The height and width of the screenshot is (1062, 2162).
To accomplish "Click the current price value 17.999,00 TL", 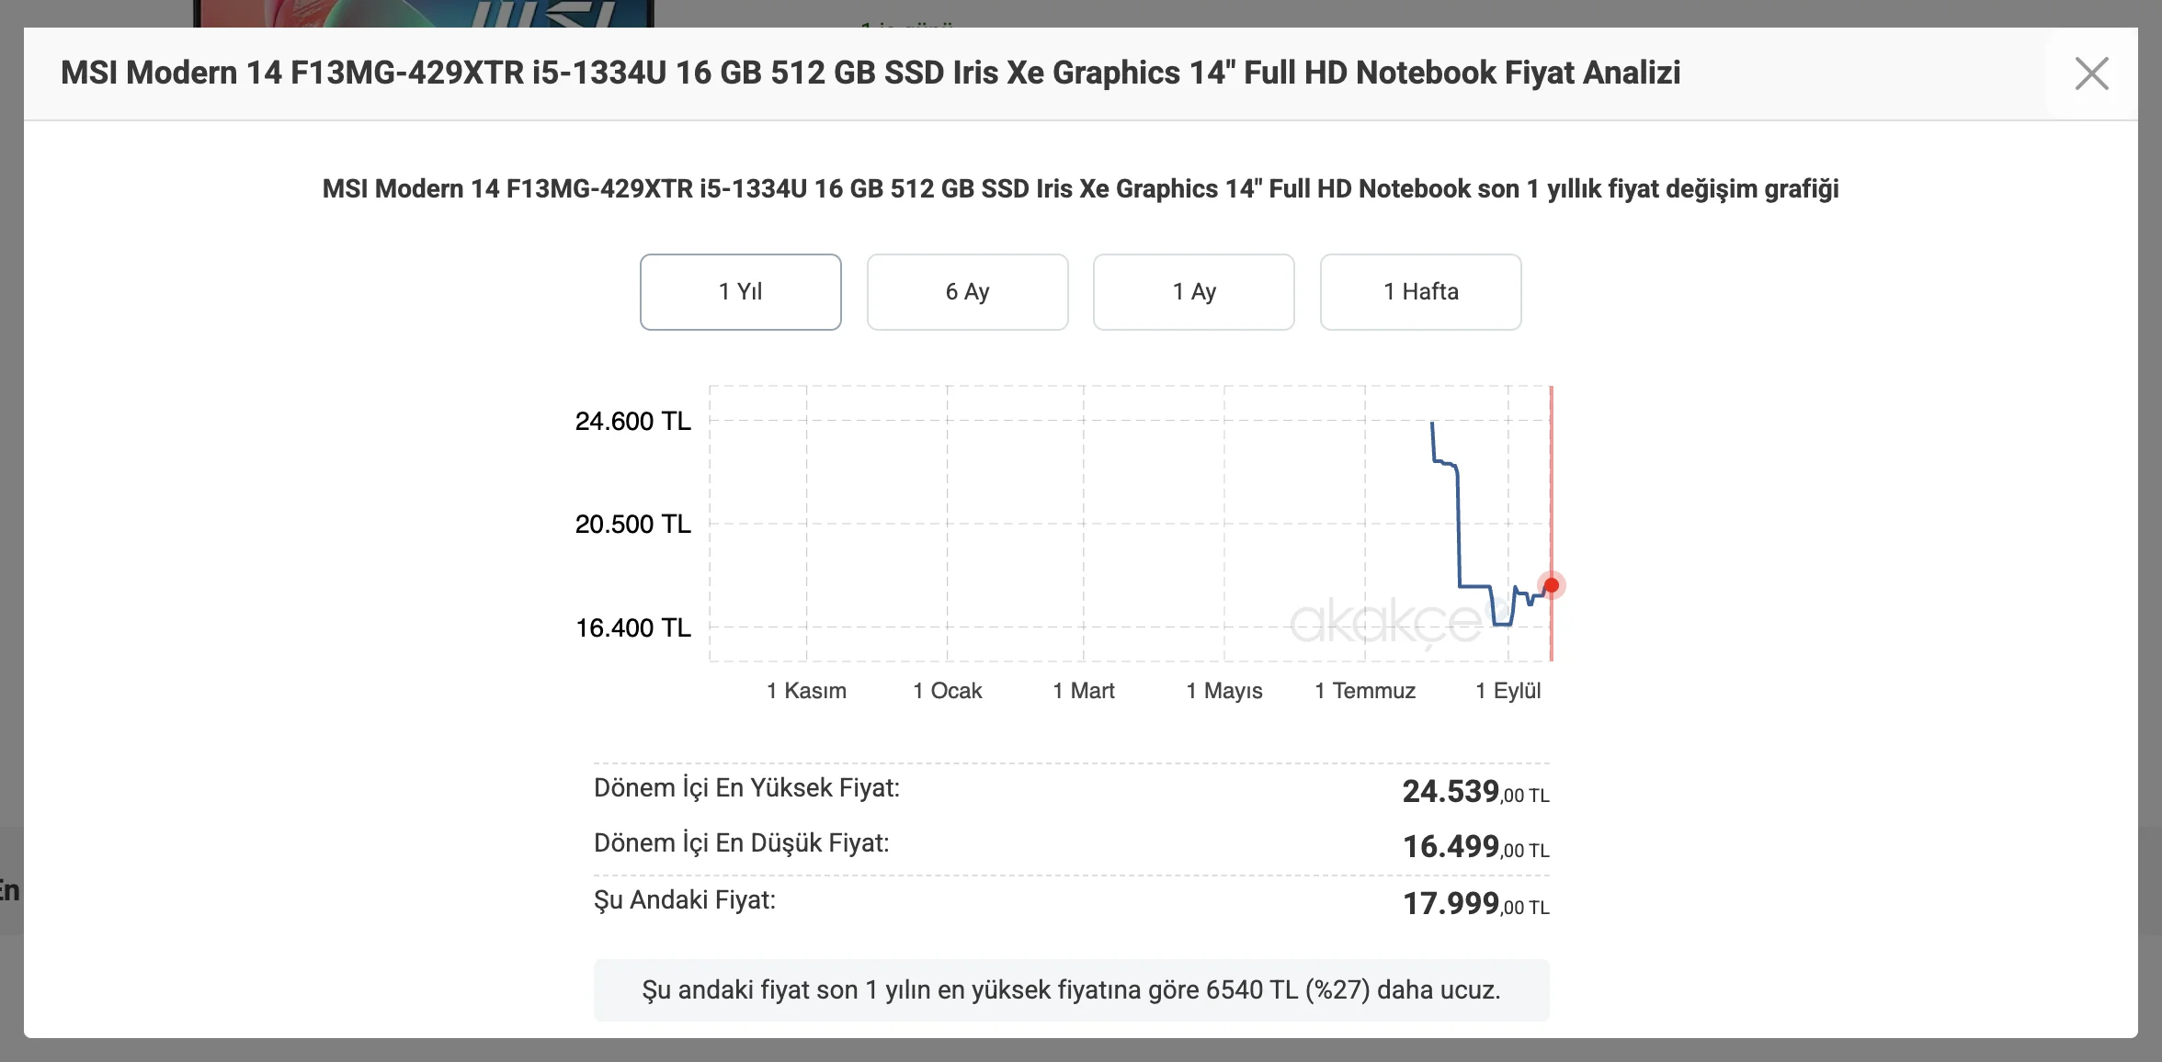I will pyautogui.click(x=1474, y=904).
